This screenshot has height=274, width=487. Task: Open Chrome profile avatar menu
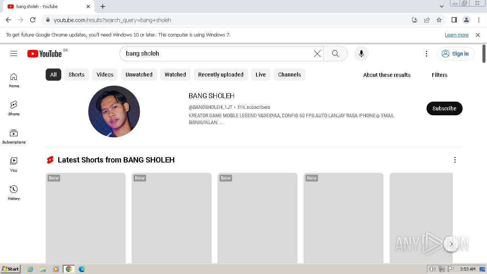(466, 20)
